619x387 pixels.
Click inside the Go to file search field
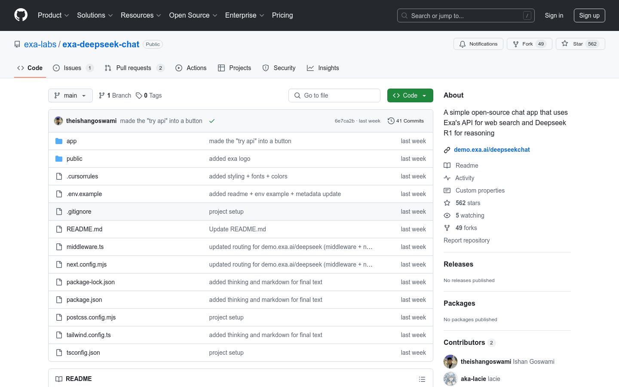click(x=334, y=95)
